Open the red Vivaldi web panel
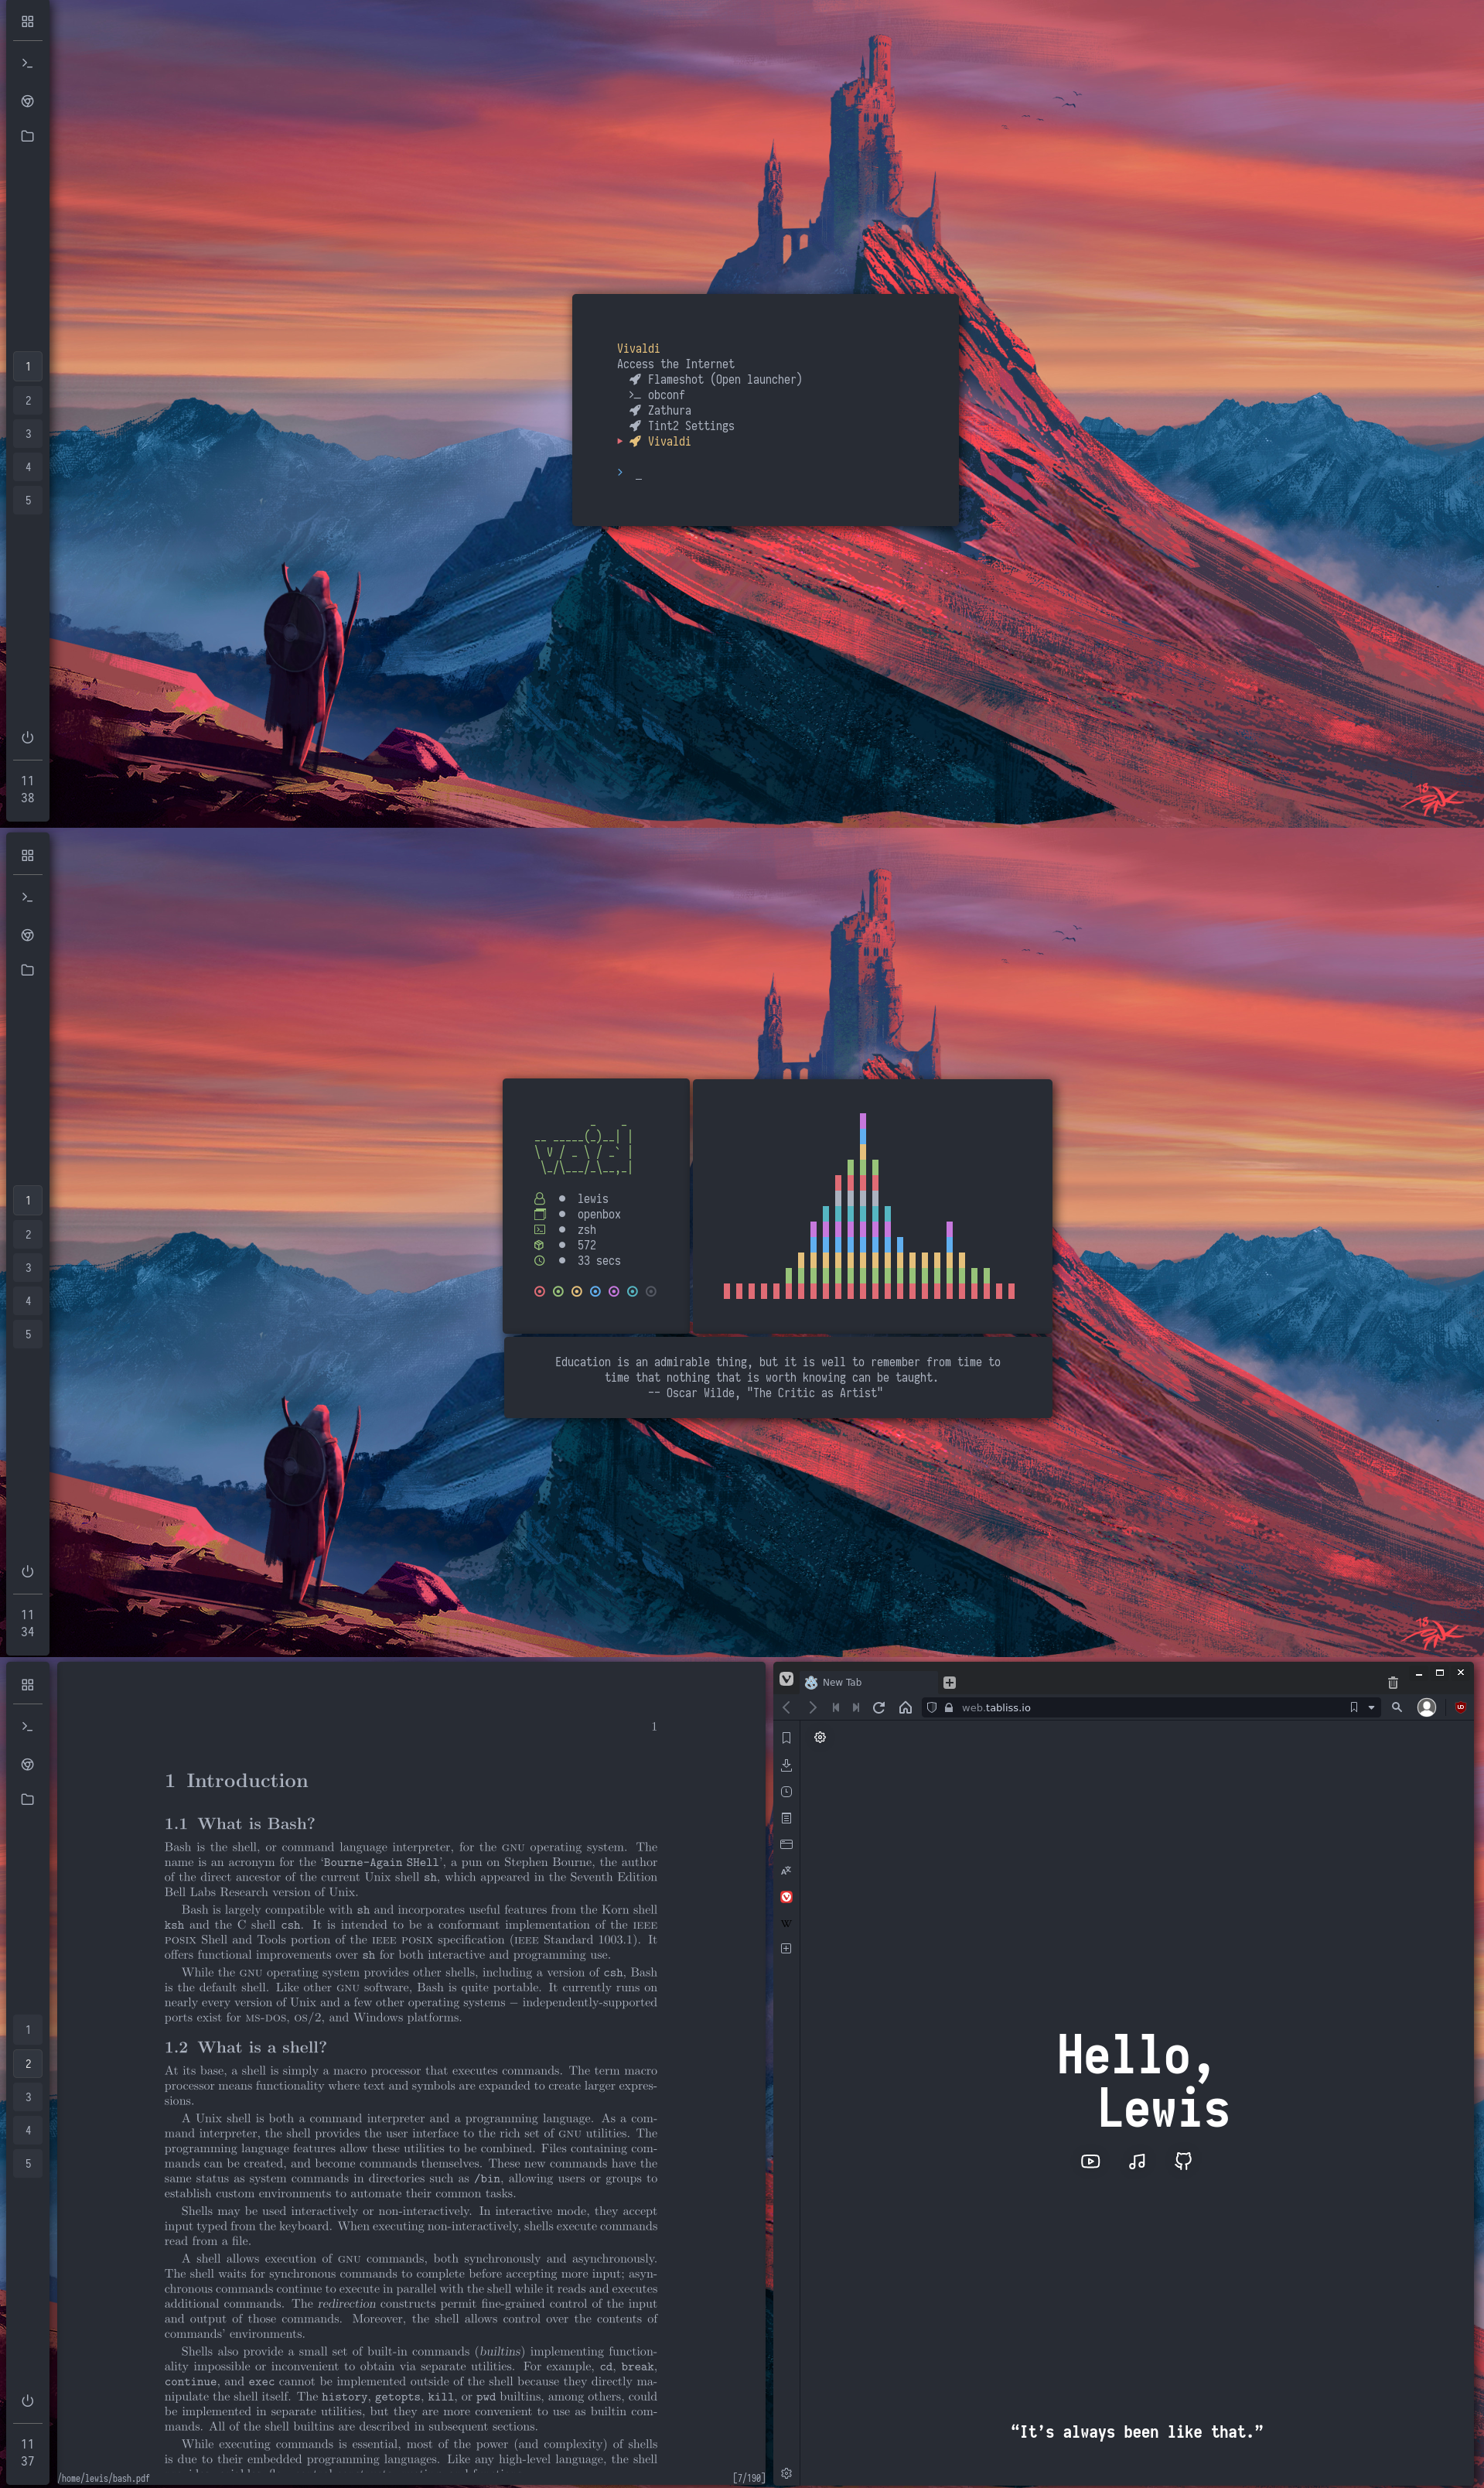The width and height of the screenshot is (1484, 2488). coord(786,1897)
